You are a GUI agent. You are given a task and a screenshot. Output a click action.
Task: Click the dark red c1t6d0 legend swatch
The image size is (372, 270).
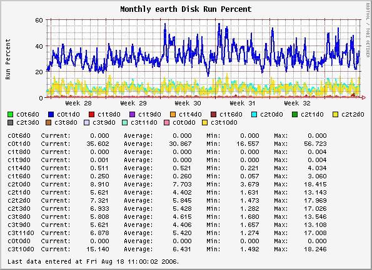coord(213,115)
